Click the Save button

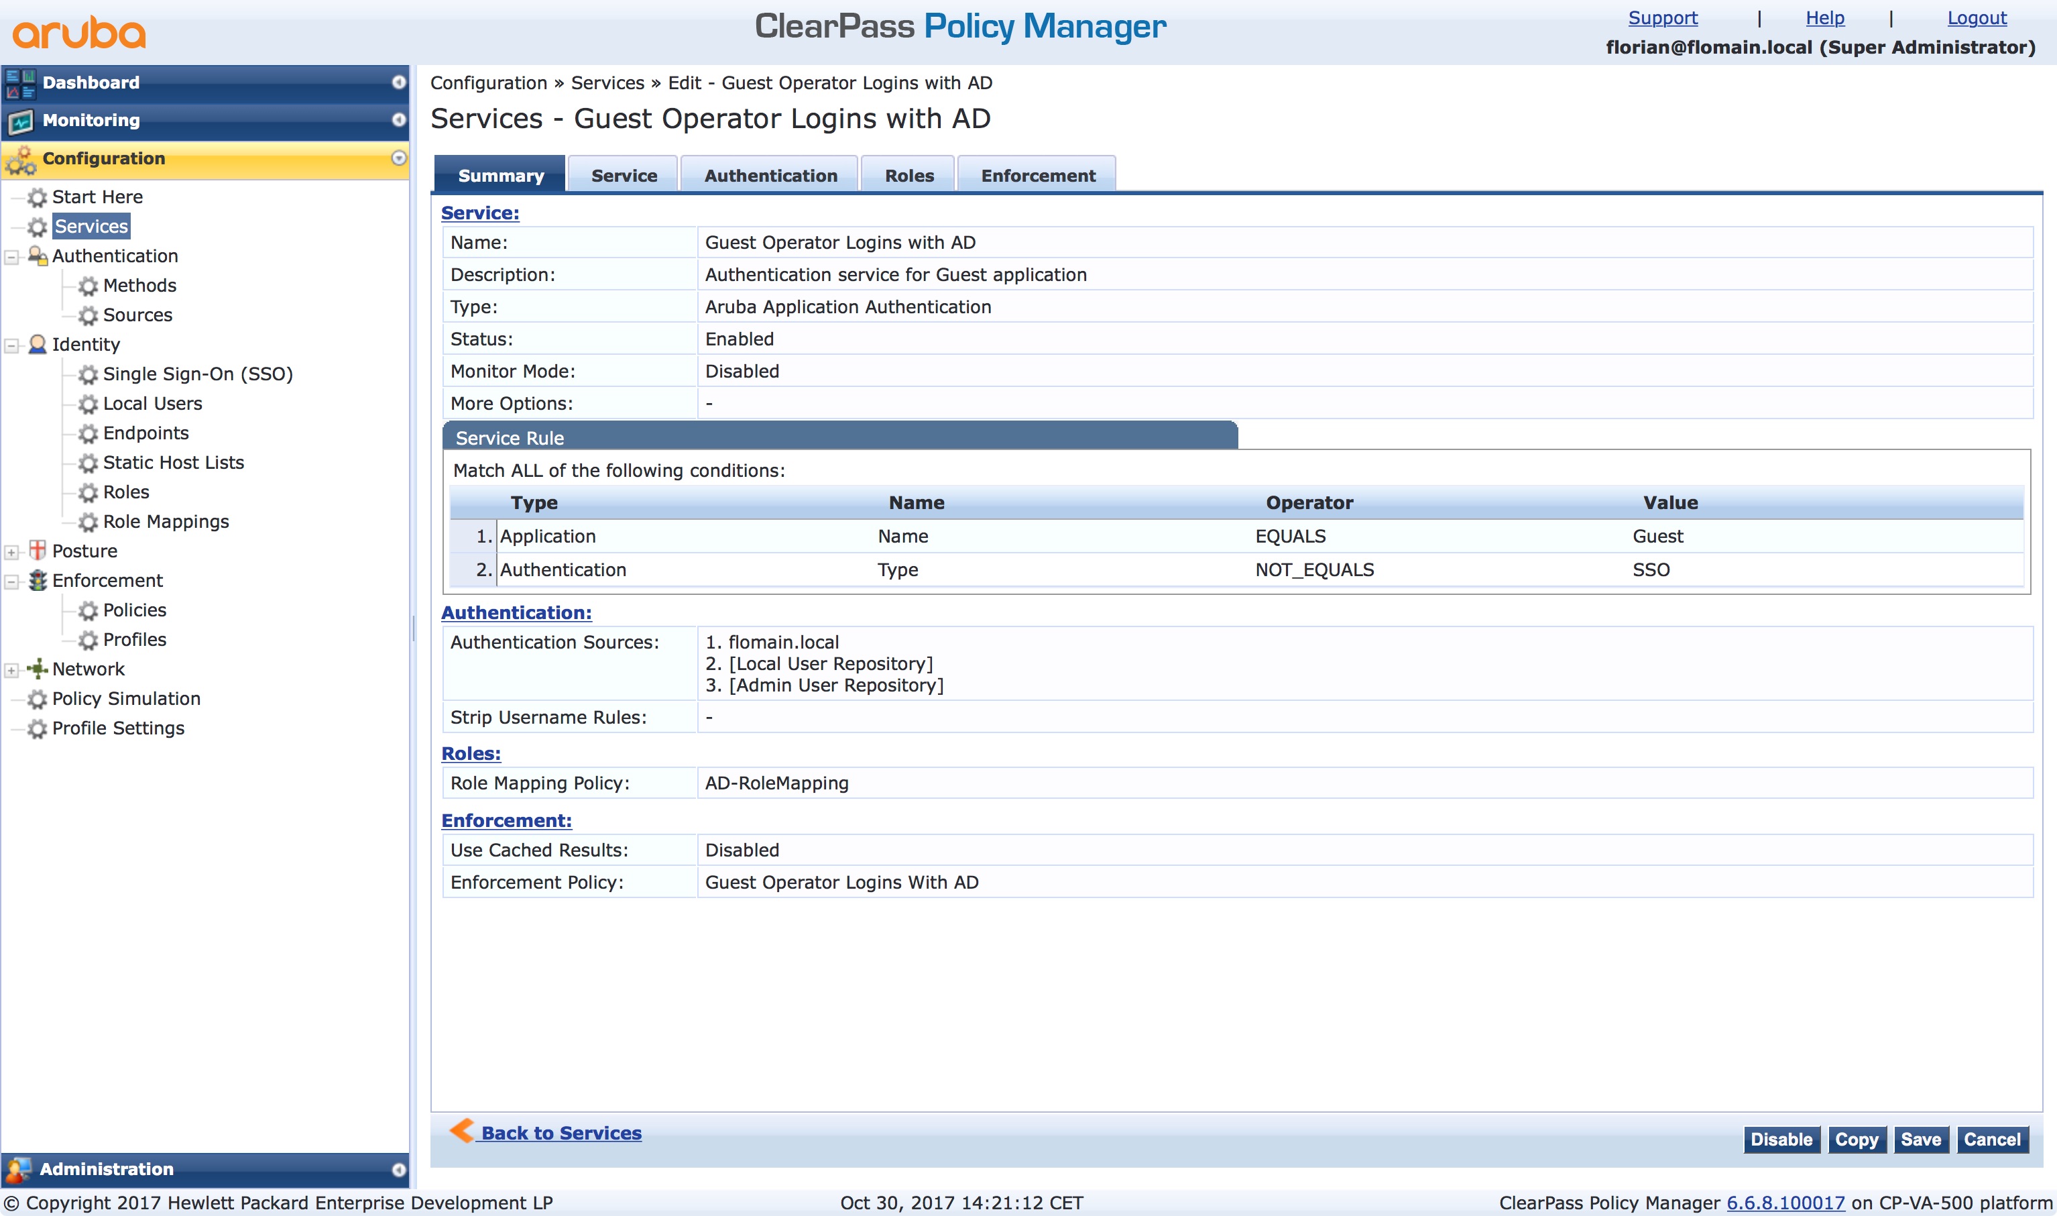point(1920,1139)
